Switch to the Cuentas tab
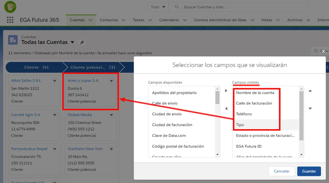 (x=77, y=20)
